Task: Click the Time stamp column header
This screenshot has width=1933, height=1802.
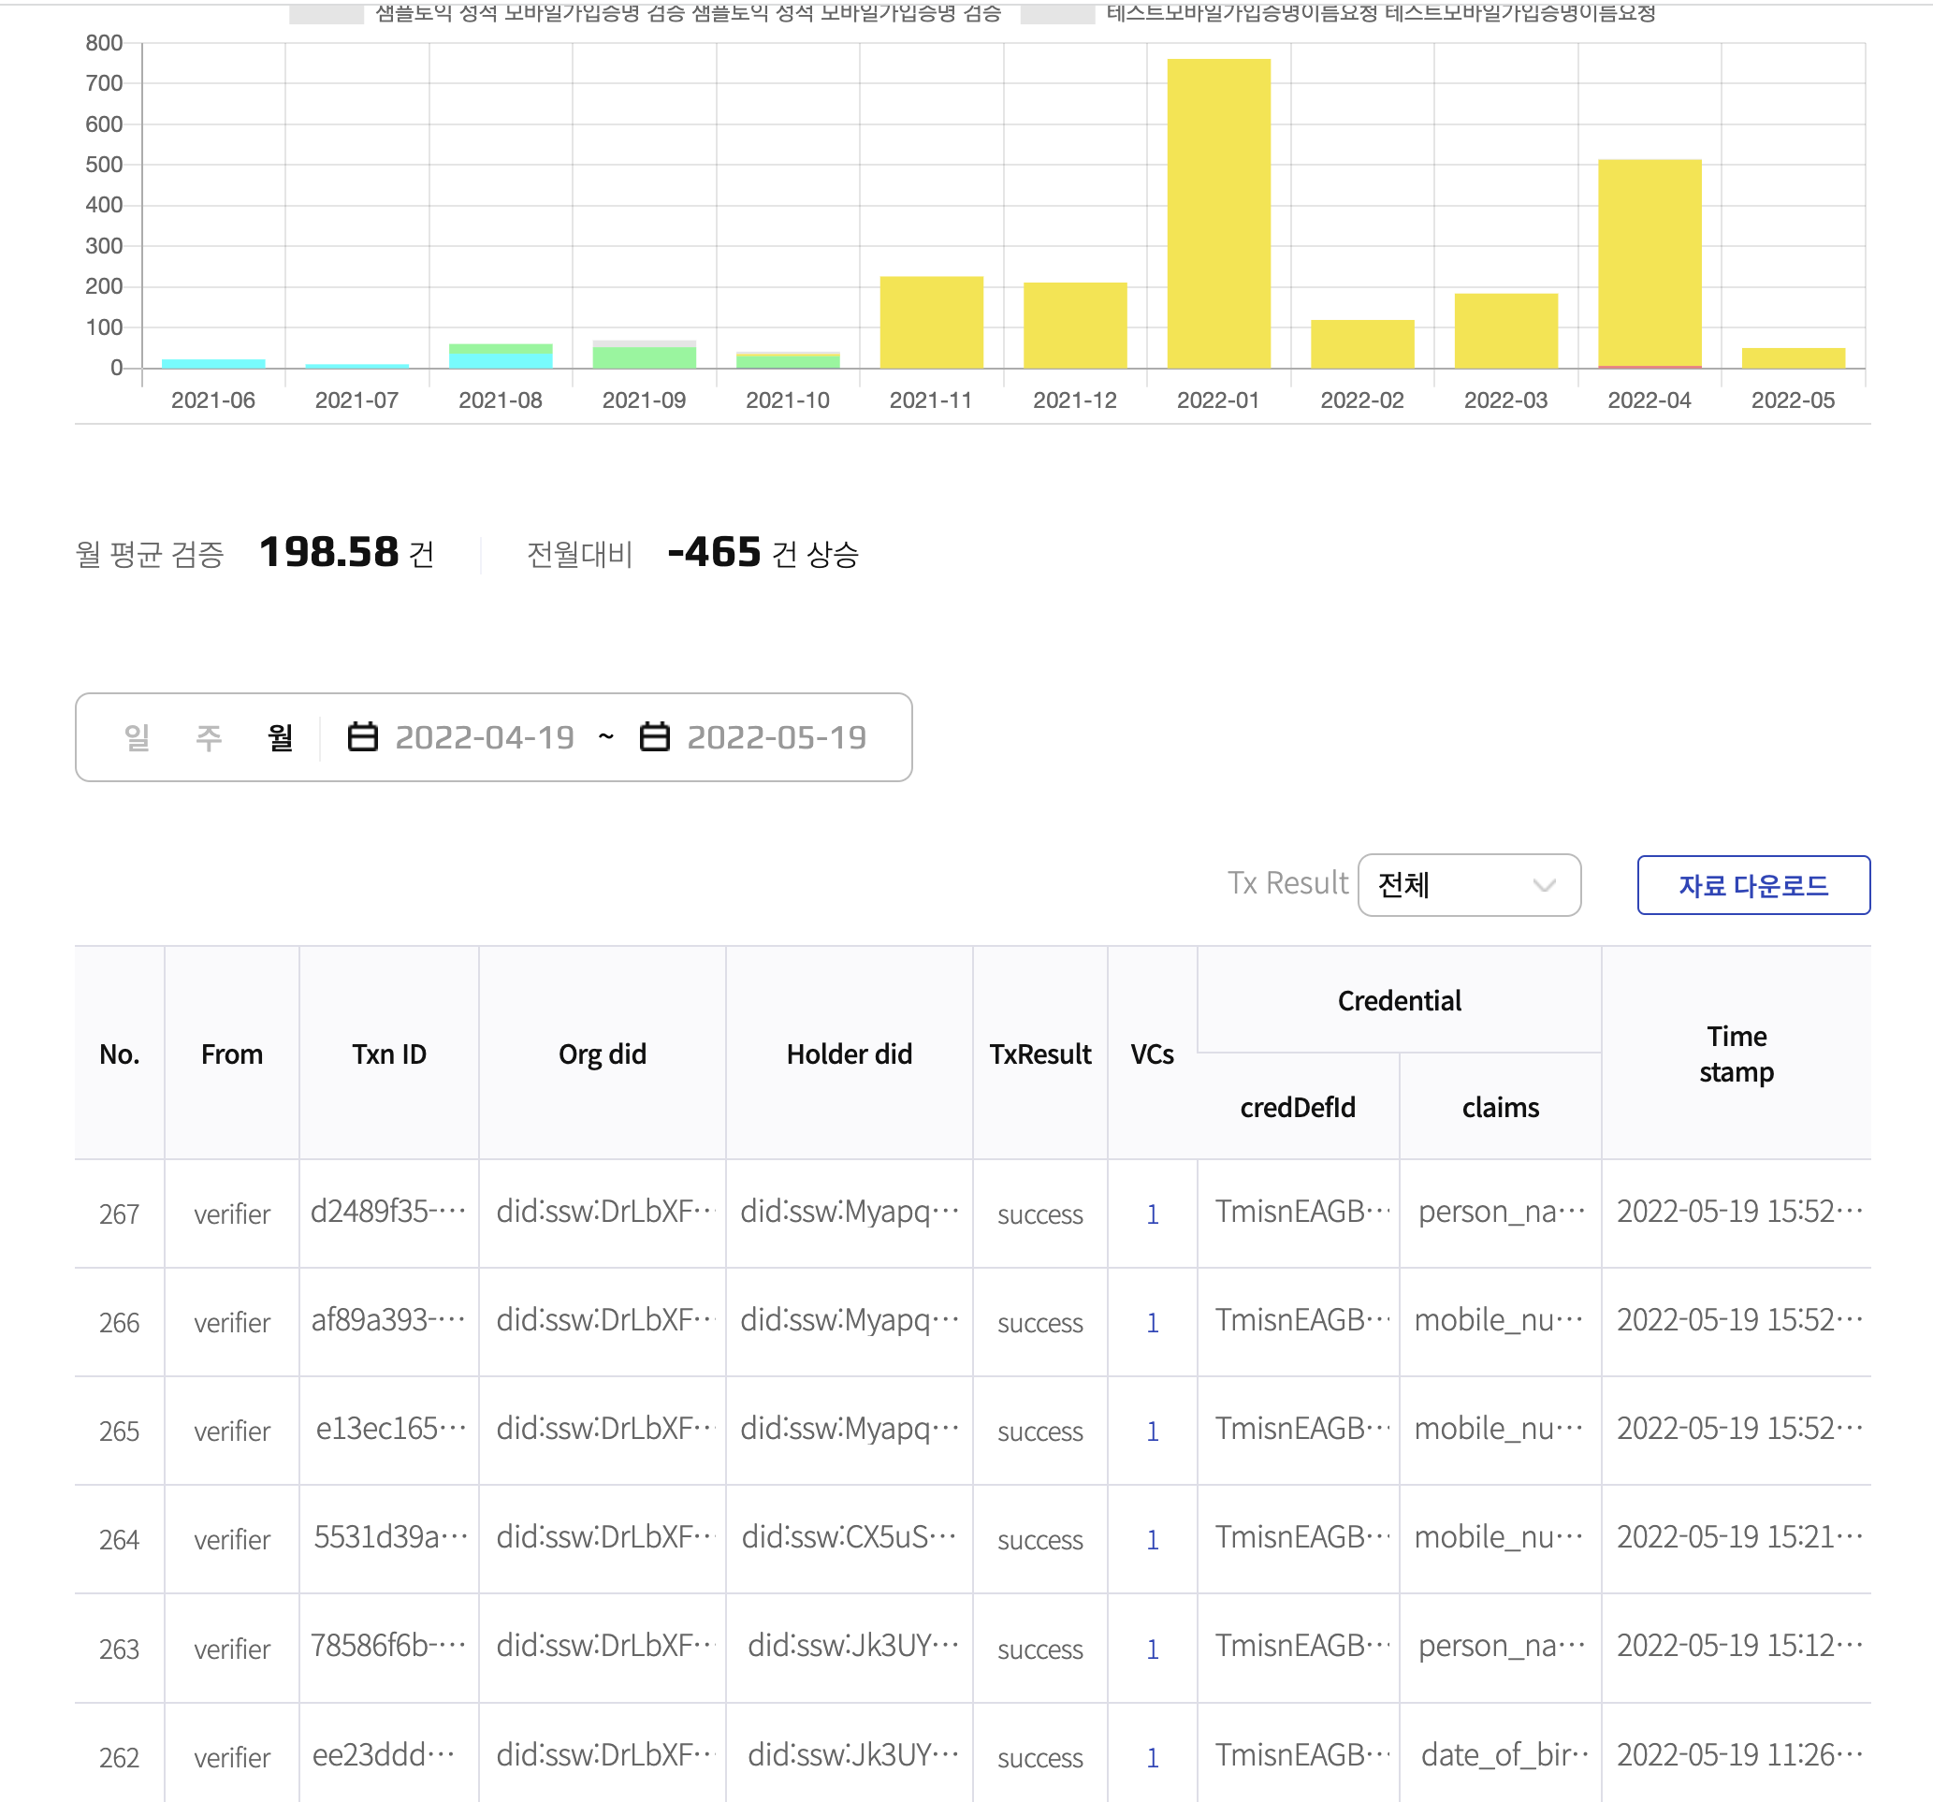Action: [1737, 1054]
